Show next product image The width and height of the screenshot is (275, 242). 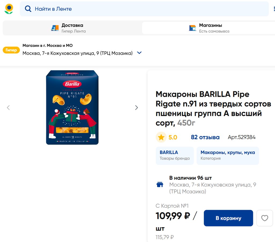[x=136, y=107]
